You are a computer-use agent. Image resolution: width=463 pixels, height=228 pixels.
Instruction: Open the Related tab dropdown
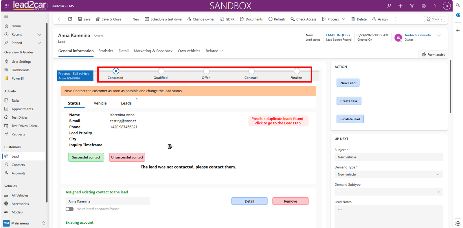tap(214, 51)
